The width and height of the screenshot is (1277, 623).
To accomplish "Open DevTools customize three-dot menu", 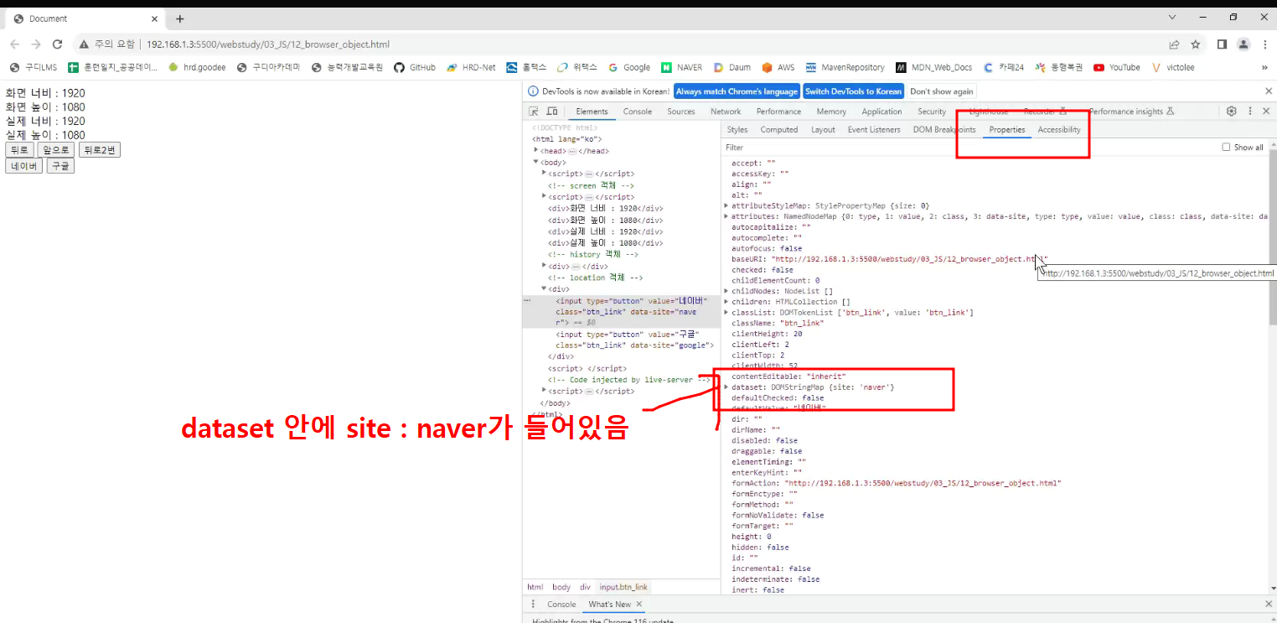I will pyautogui.click(x=1250, y=111).
